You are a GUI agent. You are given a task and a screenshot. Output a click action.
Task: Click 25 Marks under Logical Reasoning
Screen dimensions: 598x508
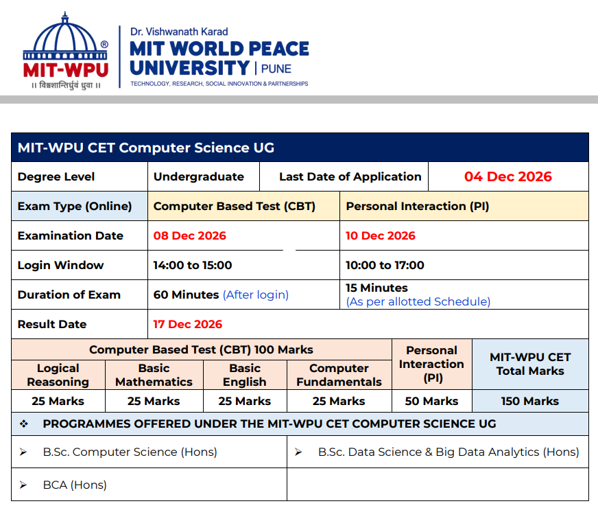click(58, 401)
